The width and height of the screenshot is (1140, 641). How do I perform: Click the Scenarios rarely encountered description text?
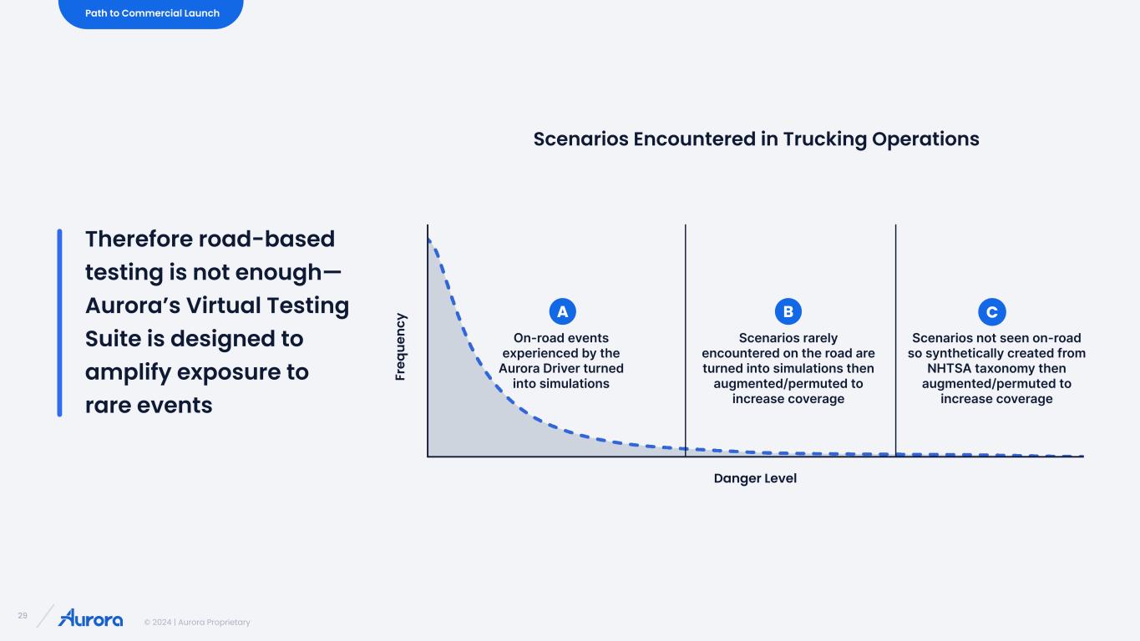(x=788, y=368)
